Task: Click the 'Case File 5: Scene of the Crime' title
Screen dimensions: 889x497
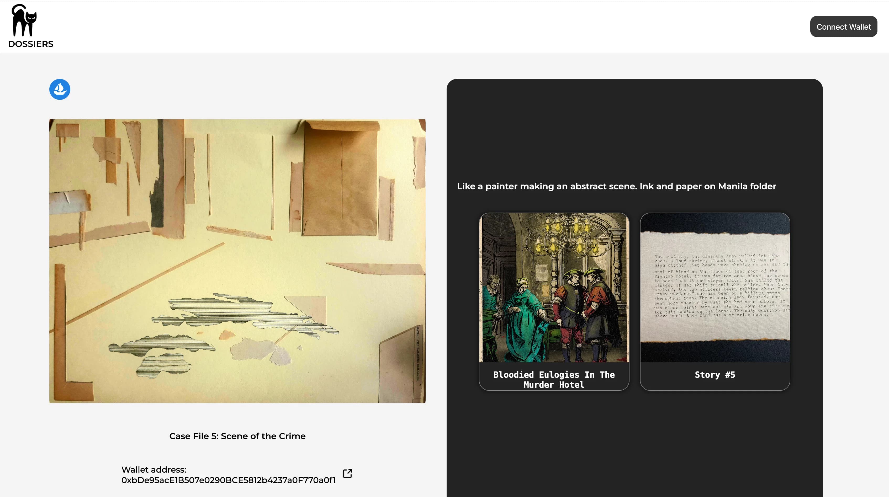Action: click(237, 436)
